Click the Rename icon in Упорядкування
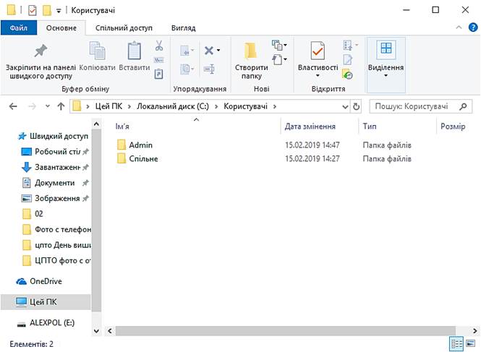Viewport: 481px width, 352px height. [x=209, y=69]
